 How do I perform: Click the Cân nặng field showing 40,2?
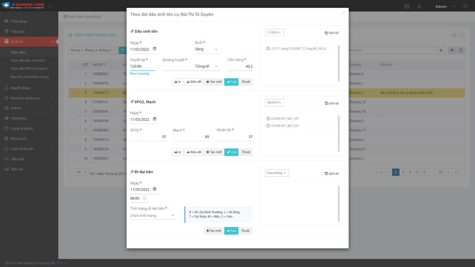tap(240, 66)
